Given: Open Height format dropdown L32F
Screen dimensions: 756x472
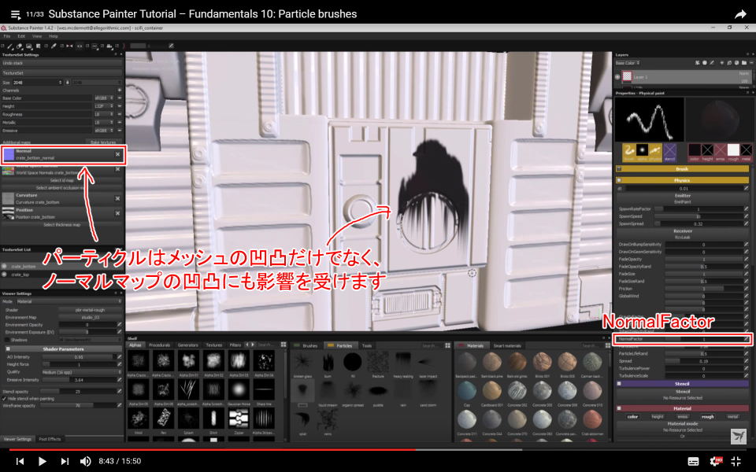Looking at the screenshot, I should 104,106.
